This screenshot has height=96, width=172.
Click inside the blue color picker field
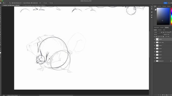[x=163, y=16]
